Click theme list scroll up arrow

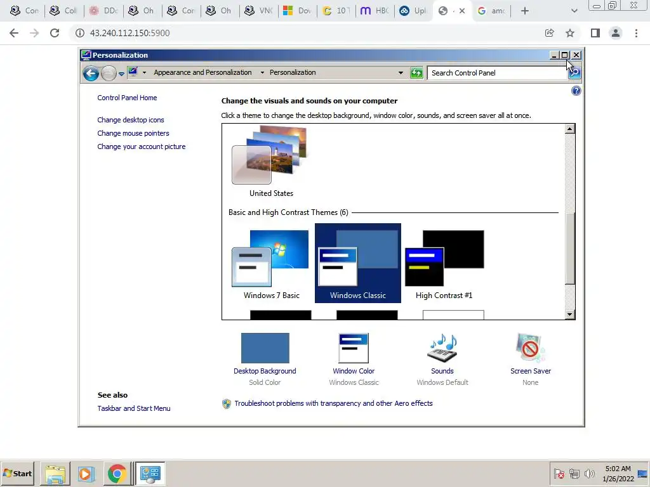[x=569, y=129]
